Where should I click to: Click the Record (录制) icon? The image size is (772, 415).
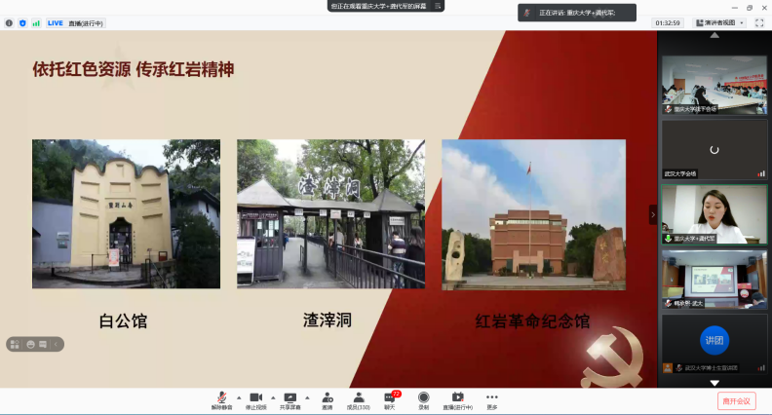423,398
